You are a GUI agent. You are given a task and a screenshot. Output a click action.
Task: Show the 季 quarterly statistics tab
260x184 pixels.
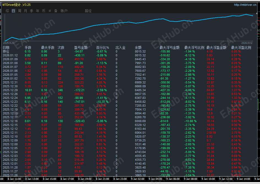tap(32, 11)
